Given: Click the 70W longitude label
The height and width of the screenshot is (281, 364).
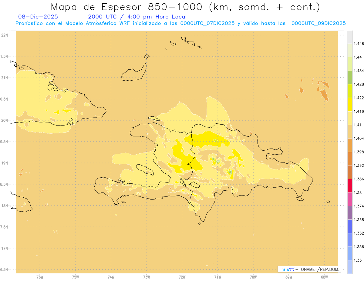Looking at the screenshot, I should (253, 277).
